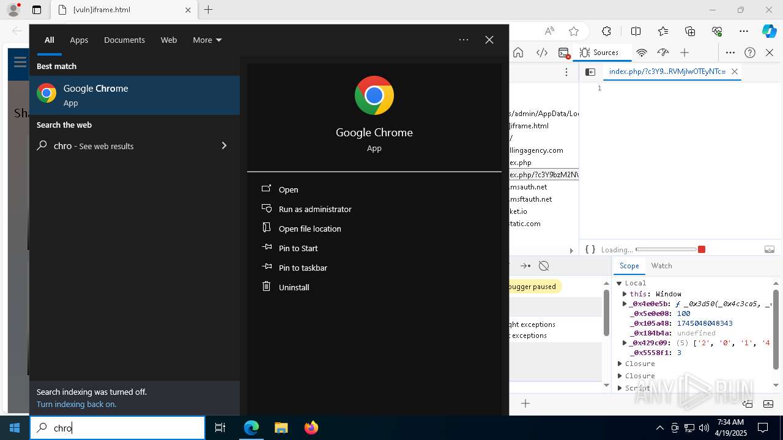Select Google Chrome best match result
783x440 pixels.
(135, 95)
